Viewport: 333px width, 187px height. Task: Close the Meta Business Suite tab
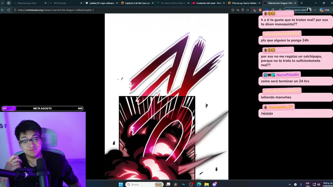46,3
